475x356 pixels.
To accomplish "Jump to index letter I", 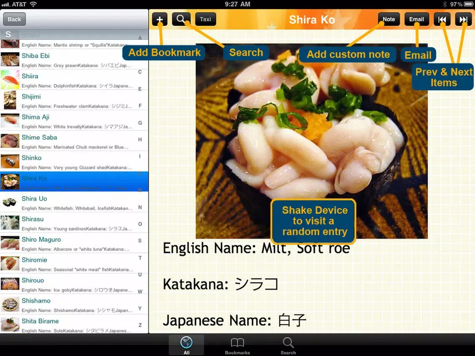I will click(x=140, y=156).
